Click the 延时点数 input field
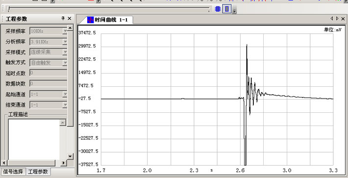The height and width of the screenshot is (178, 348). point(48,73)
